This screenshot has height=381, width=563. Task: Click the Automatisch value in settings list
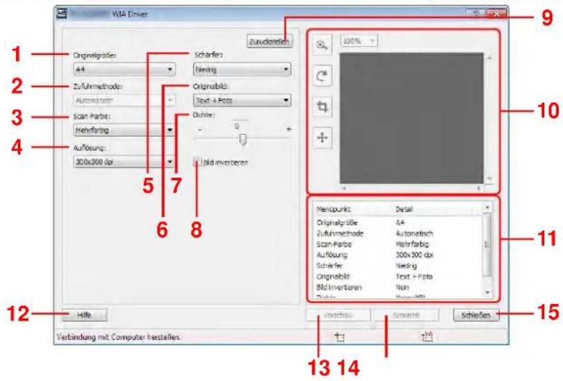[414, 233]
